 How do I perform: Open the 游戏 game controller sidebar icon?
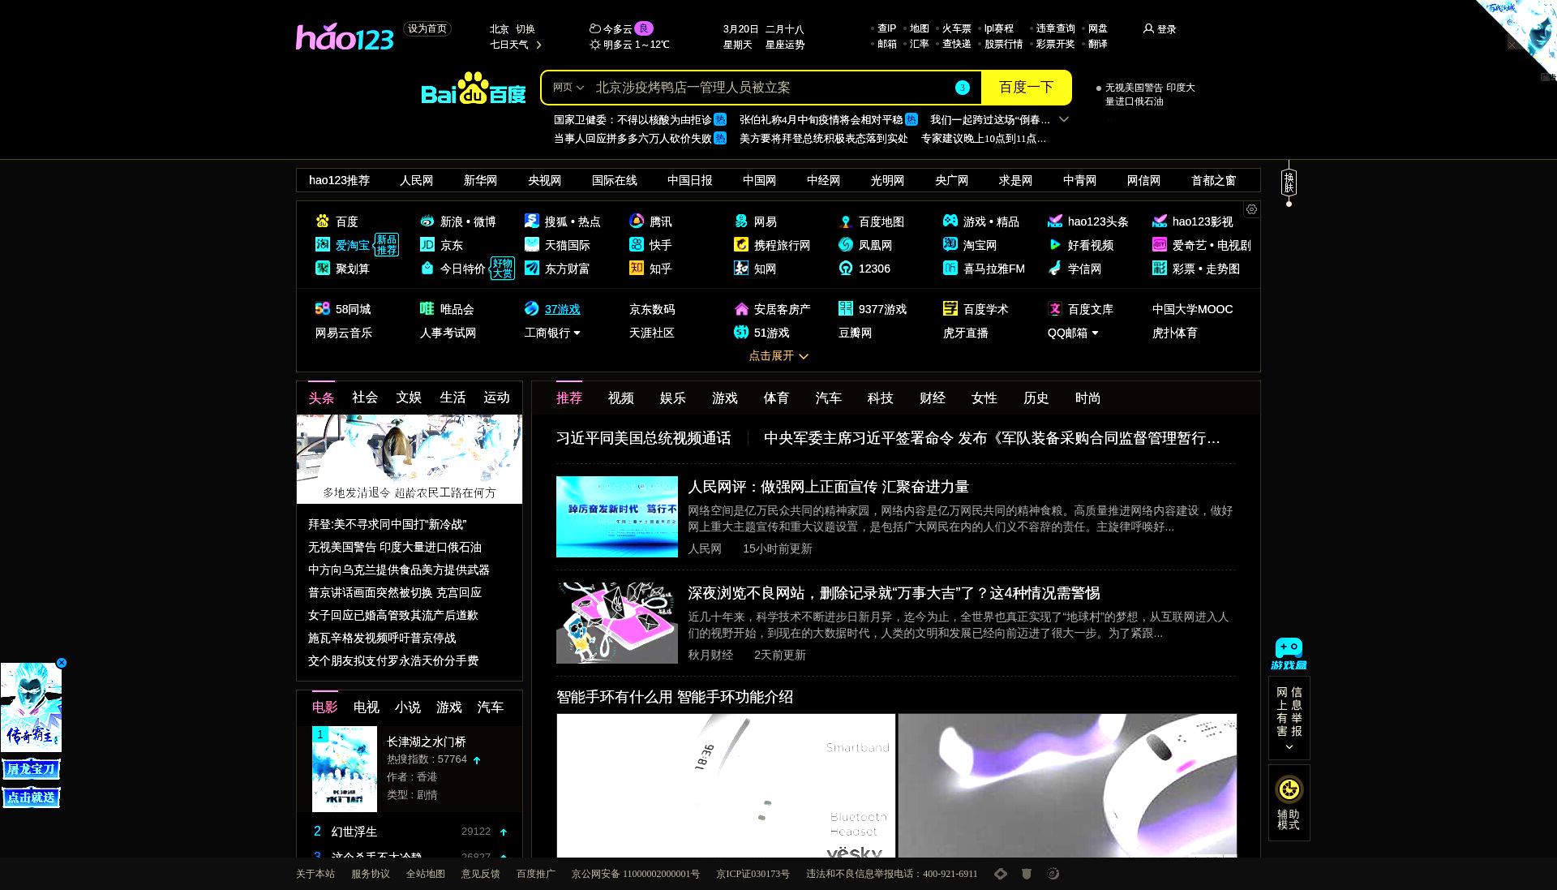[x=1289, y=654]
